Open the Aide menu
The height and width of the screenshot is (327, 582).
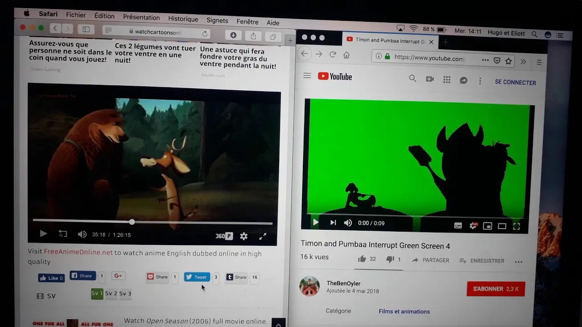[x=273, y=23]
